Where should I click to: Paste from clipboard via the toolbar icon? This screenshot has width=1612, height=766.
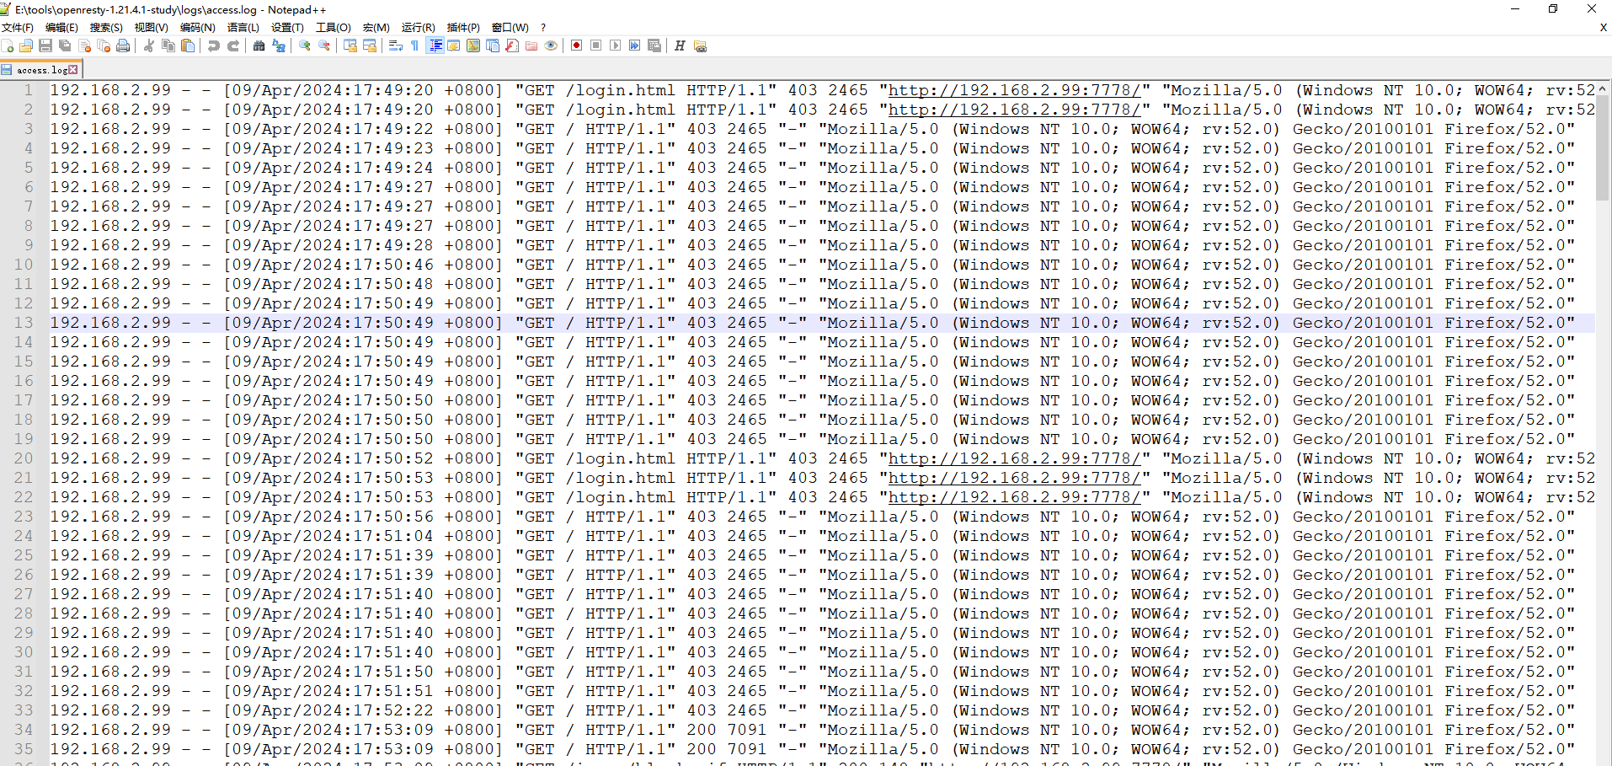[x=188, y=46]
